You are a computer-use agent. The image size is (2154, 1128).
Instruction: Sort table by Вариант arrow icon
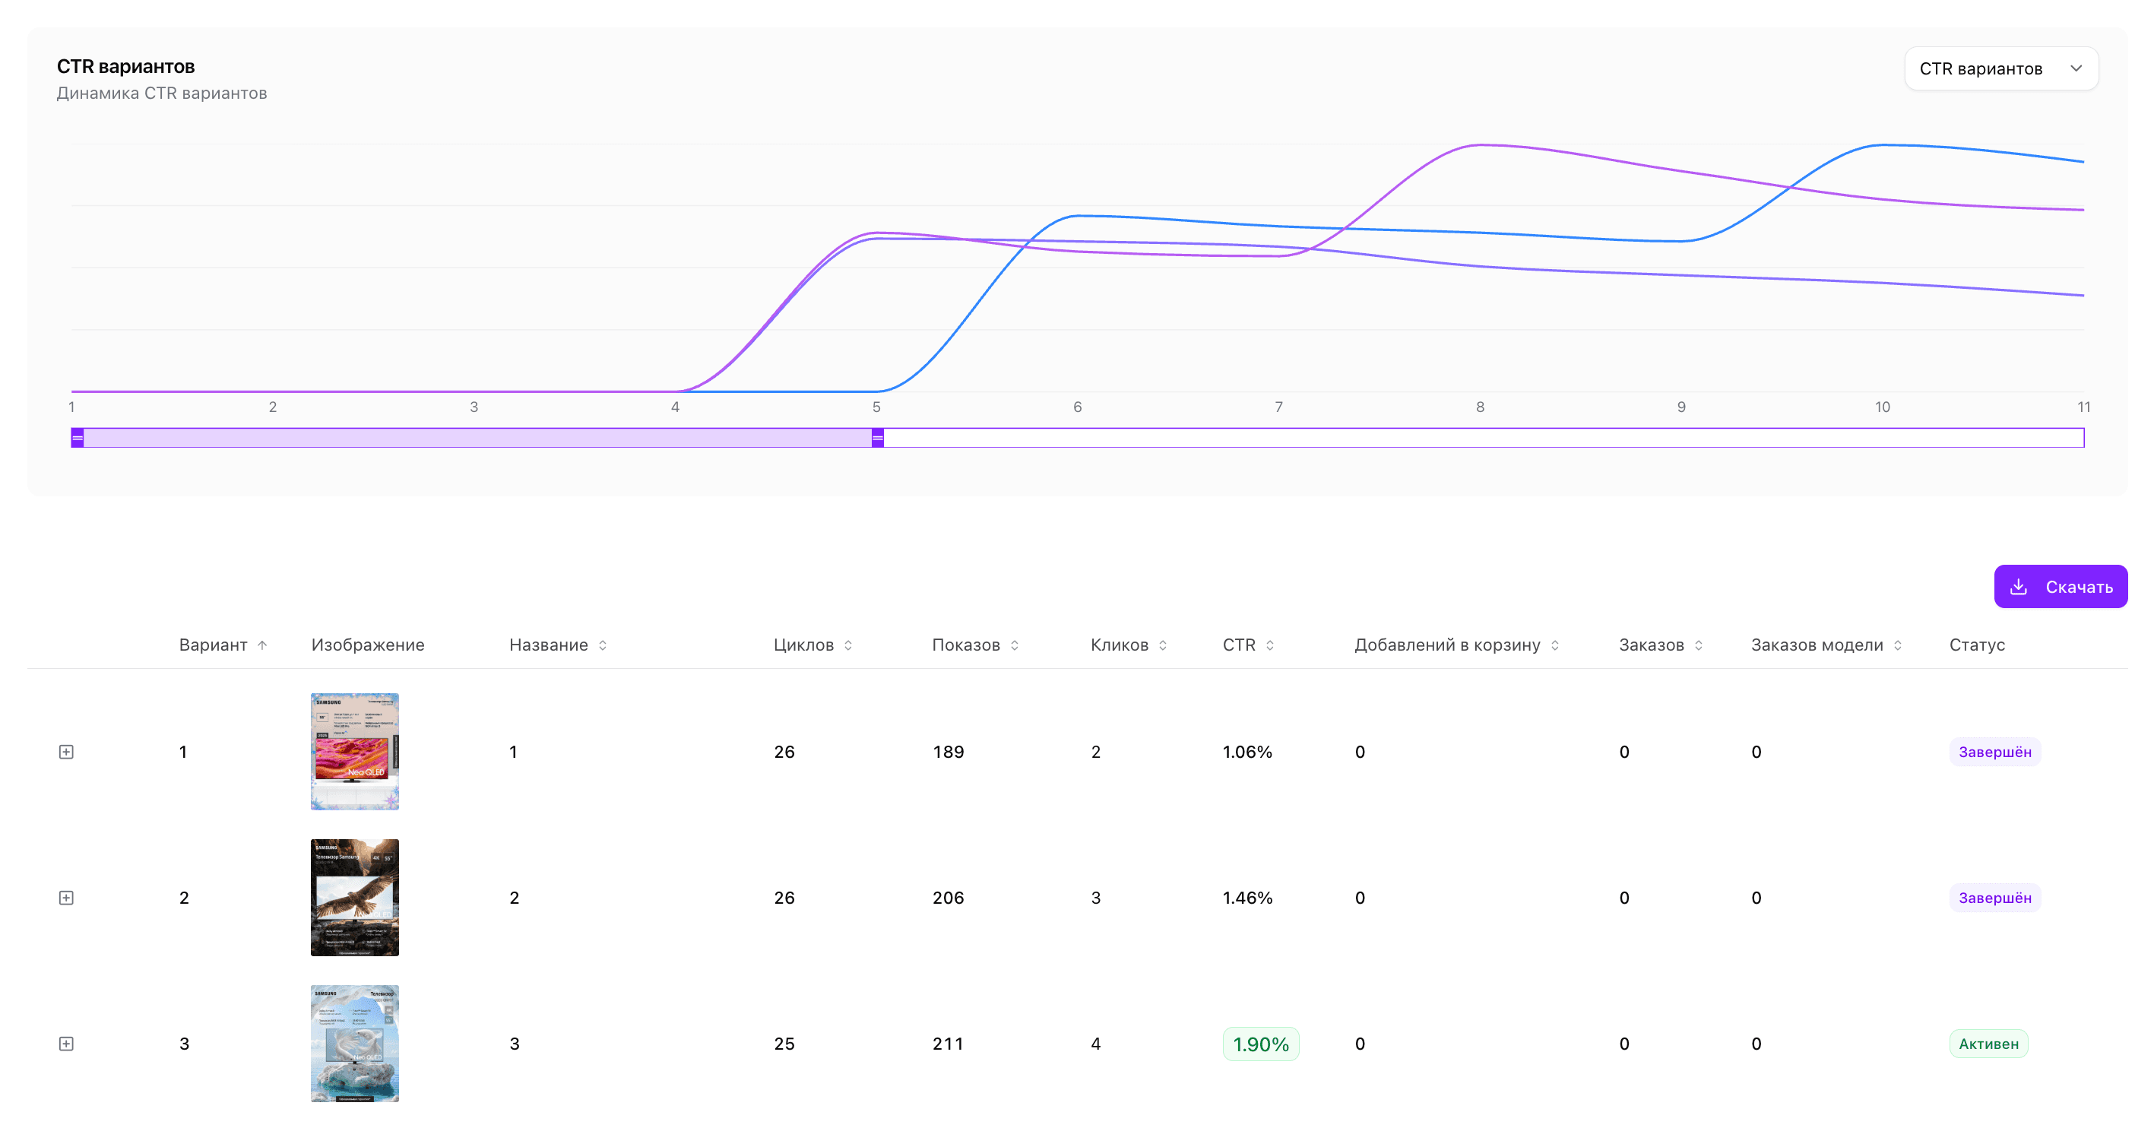coord(262,645)
